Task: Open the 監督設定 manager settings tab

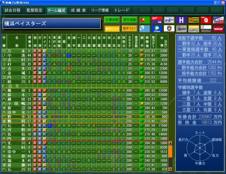Action: pyautogui.click(x=35, y=10)
